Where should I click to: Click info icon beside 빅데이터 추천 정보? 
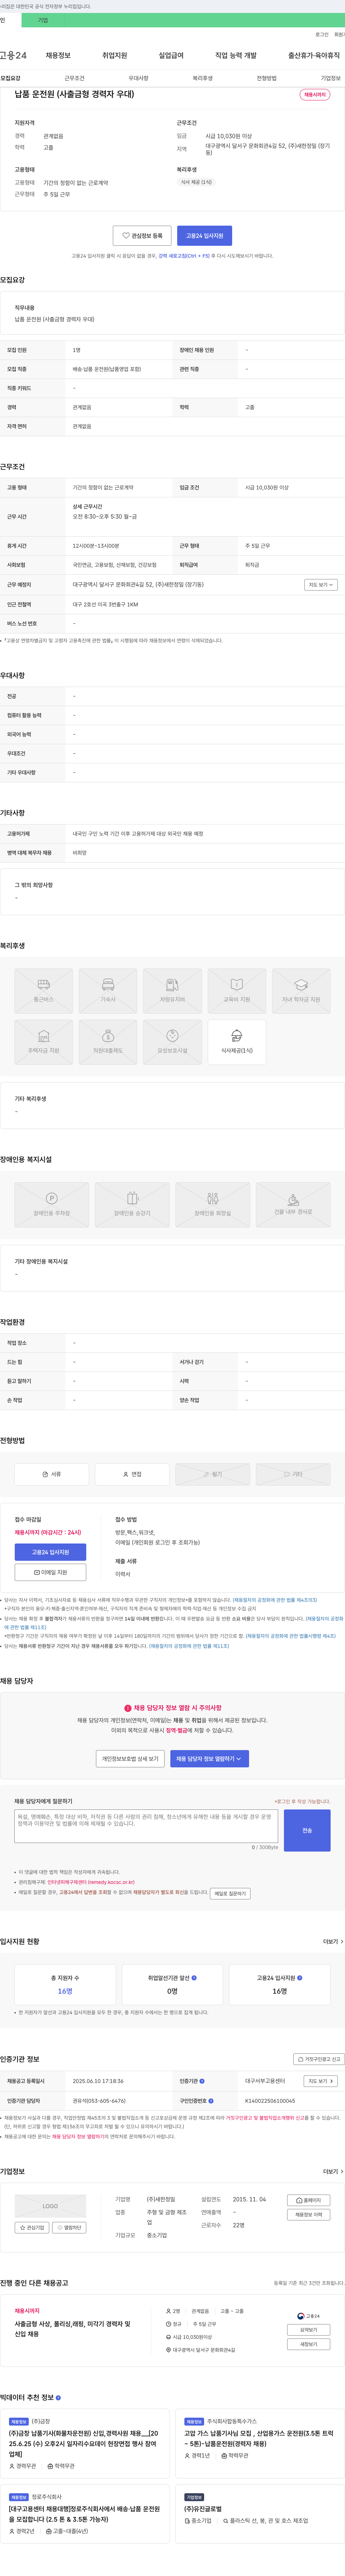pyautogui.click(x=58, y=2397)
